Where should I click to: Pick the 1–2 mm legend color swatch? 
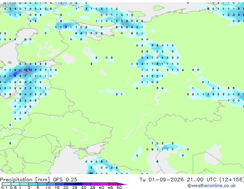24,184
